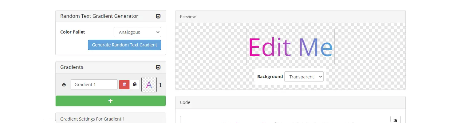The width and height of the screenshot is (461, 123).
Task: Click the Gradient 1 name field
Action: coord(94,85)
